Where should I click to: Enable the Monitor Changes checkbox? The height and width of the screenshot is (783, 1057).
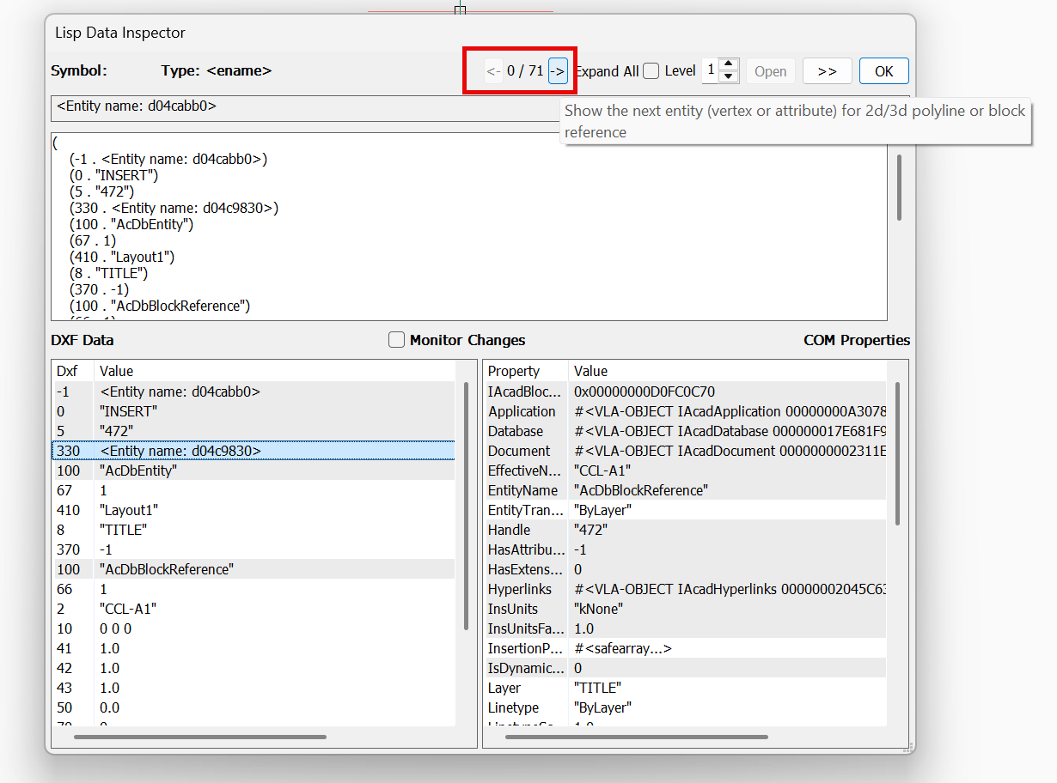point(396,339)
